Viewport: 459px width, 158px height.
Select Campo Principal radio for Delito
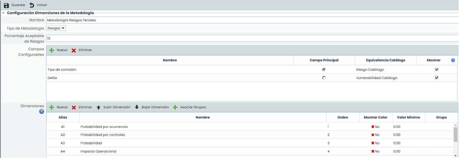pyautogui.click(x=324, y=78)
